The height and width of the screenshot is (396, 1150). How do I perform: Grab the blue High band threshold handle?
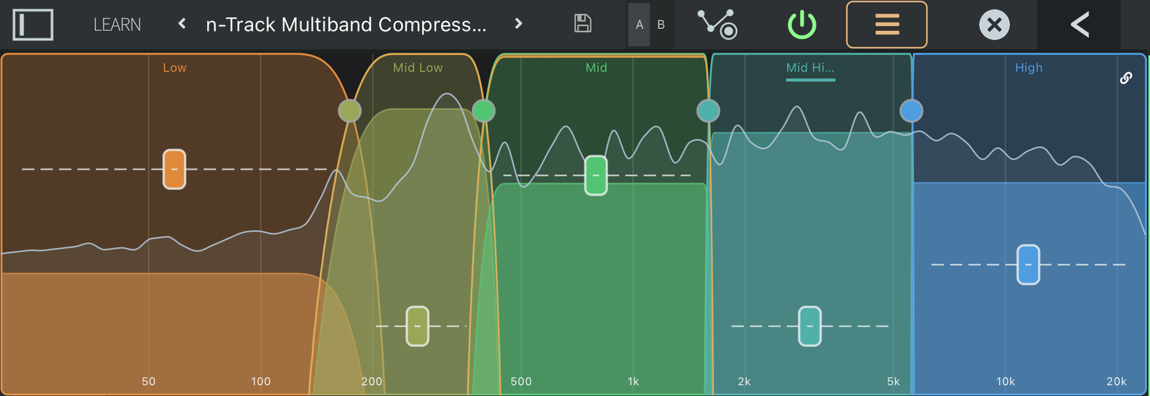tap(1029, 264)
